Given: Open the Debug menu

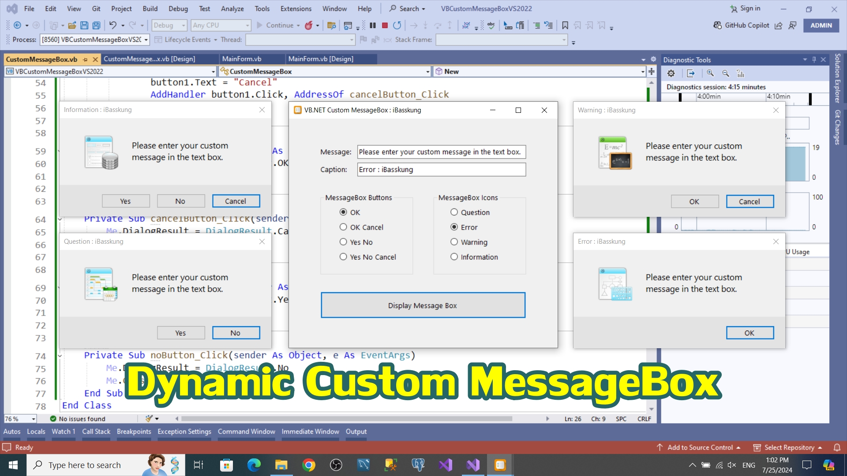Looking at the screenshot, I should (x=178, y=8).
